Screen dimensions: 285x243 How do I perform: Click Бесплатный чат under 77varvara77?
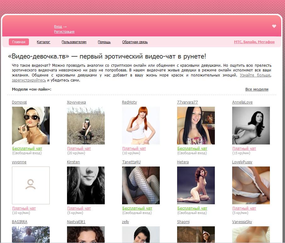192,149
